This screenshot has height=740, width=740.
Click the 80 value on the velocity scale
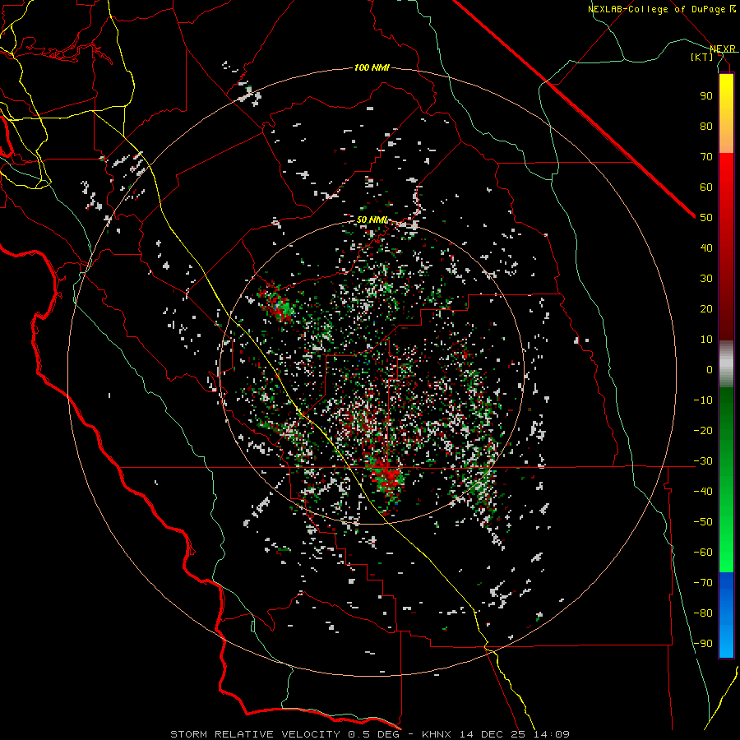click(706, 127)
